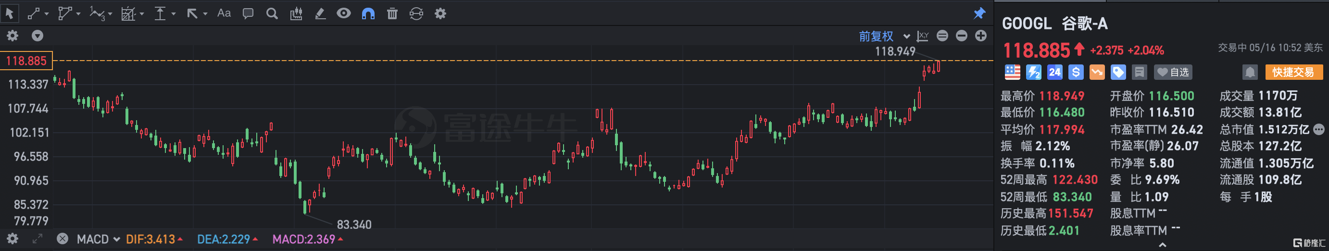Image resolution: width=1329 pixels, height=251 pixels.
Task: Open chart settings gear below the toolbar
Action: click(x=13, y=36)
